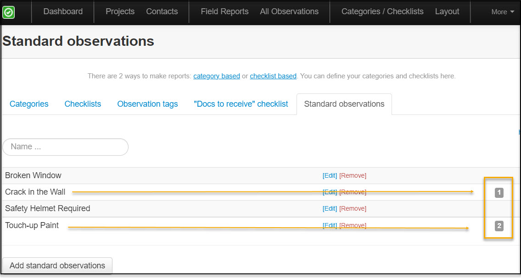Click the green checkmark app logo
The image size is (521, 278).
tap(8, 12)
